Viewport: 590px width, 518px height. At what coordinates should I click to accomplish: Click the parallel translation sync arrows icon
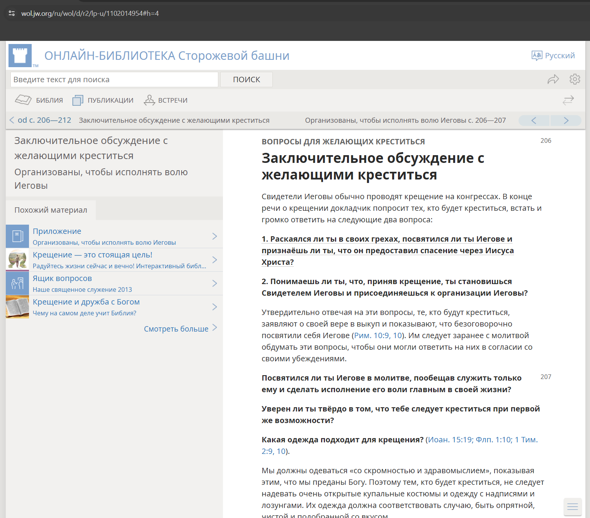[568, 100]
